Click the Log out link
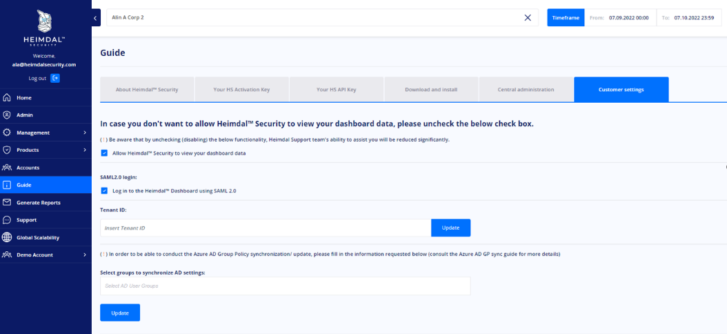Image resolution: width=727 pixels, height=334 pixels. [37, 79]
